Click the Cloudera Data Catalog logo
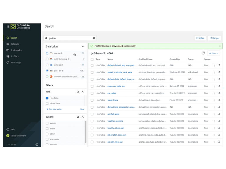 pos(21,27)
